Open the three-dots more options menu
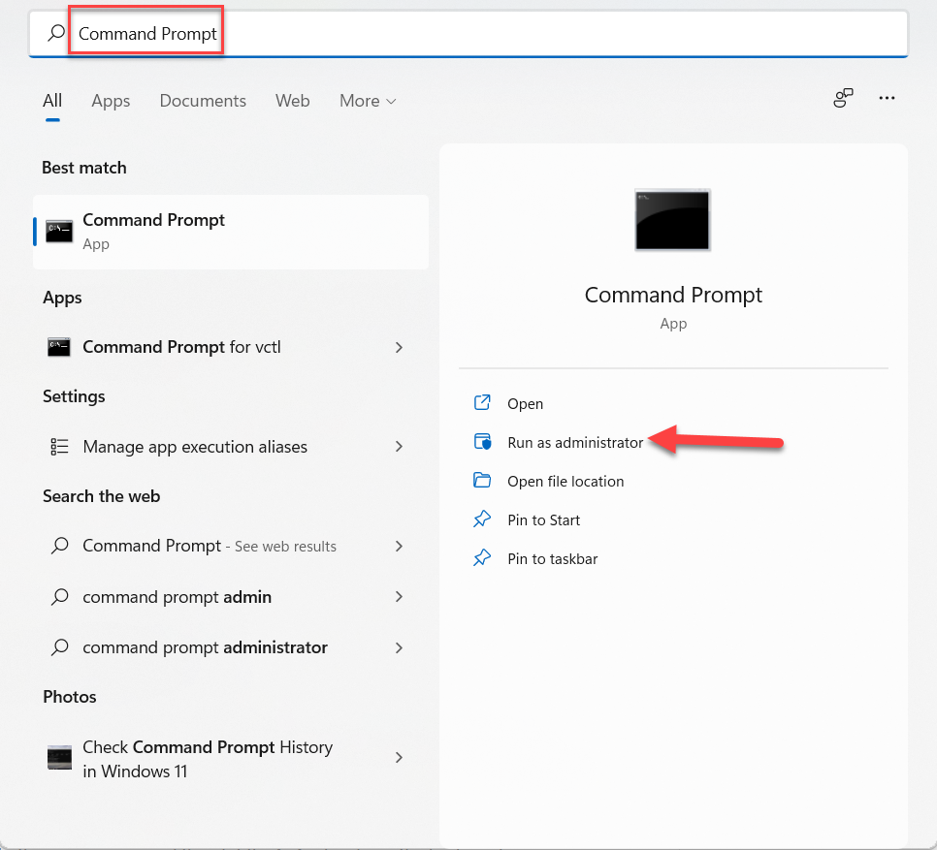Screen dimensions: 937x850 [x=886, y=99]
